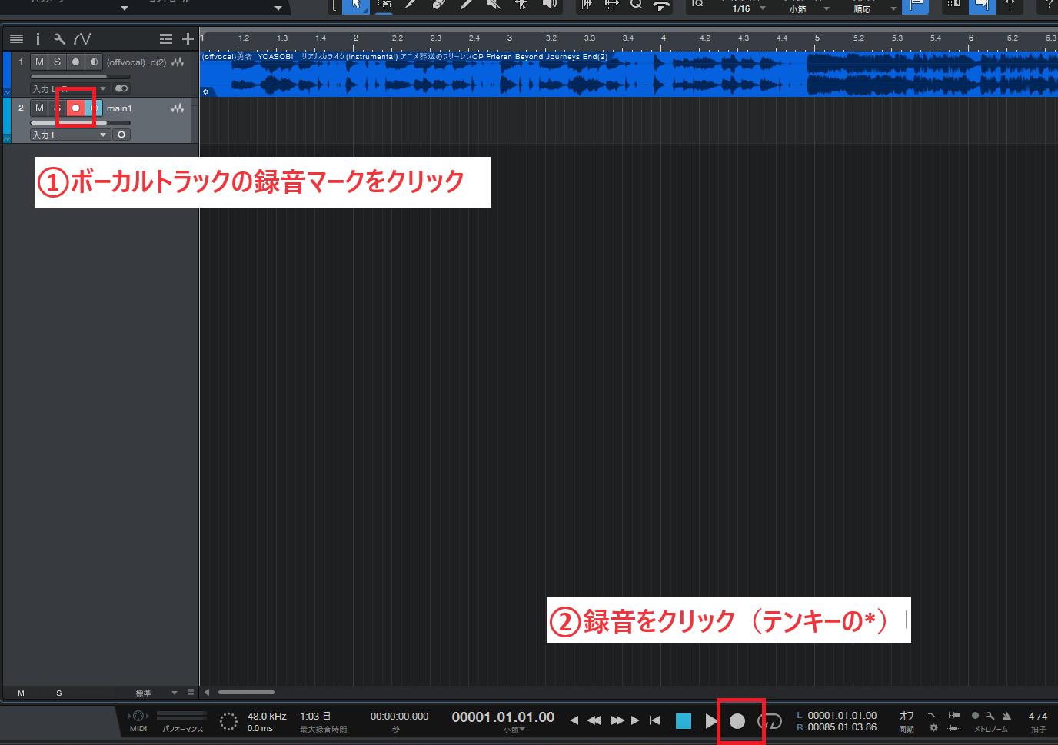Screen dimensions: 1058x745
Task: Arm the main1 track for recording
Action: pyautogui.click(x=75, y=108)
